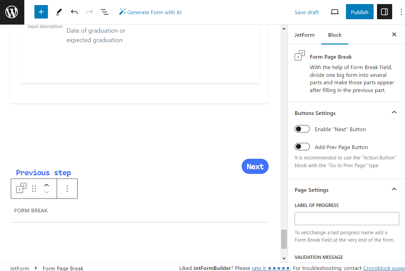The width and height of the screenshot is (405, 271).
Task: Collapse the Page Settings section
Action: (x=394, y=189)
